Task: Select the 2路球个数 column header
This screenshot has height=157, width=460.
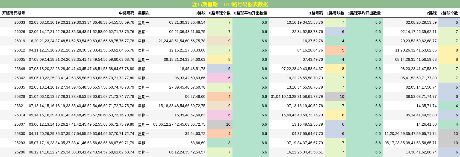Action: pyautogui.click(x=449, y=13)
